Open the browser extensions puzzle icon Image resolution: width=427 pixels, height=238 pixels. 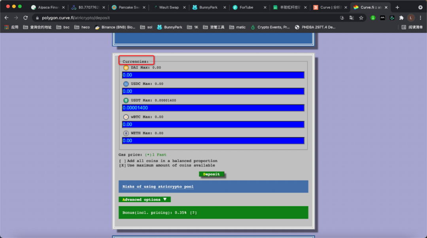point(401,18)
